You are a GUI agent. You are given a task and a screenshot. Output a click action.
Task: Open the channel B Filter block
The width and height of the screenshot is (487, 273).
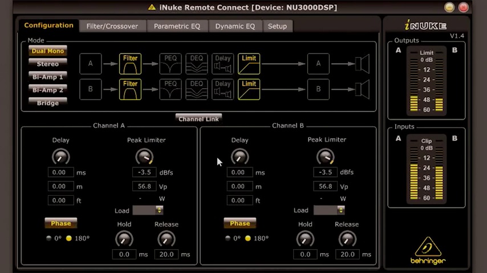130,89
